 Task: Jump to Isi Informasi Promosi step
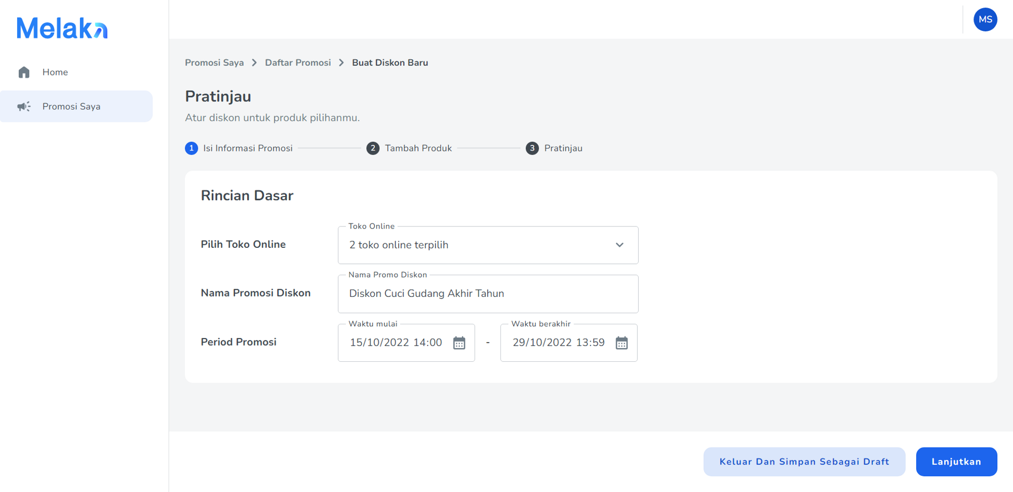[248, 148]
